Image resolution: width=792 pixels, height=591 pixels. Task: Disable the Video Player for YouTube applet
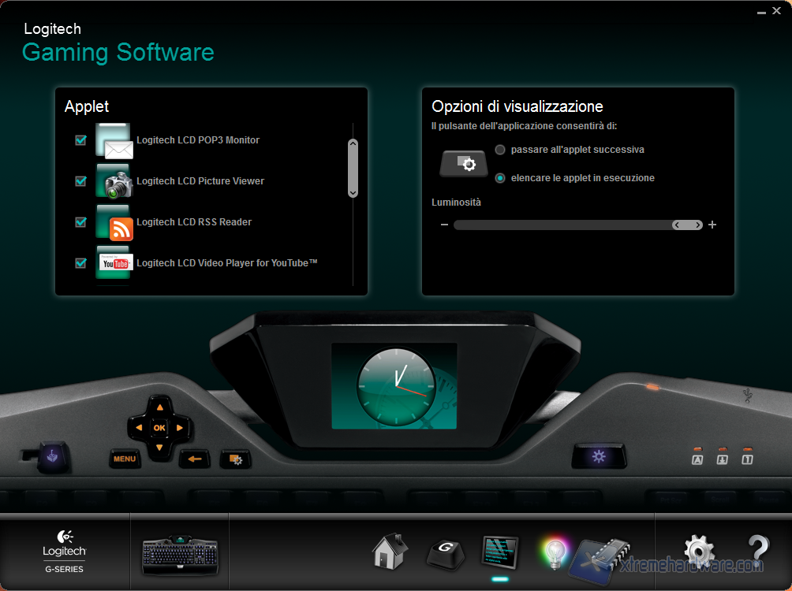tap(80, 263)
